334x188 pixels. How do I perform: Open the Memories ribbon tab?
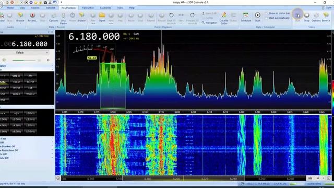point(105,8)
